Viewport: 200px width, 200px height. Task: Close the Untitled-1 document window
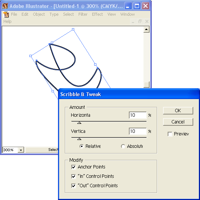[147, 21]
